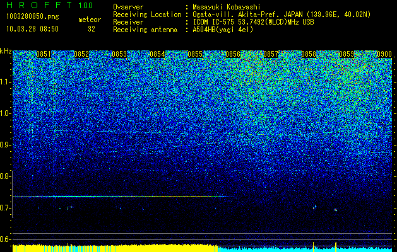
Task: Click the 0900 time marker
Action: [384, 54]
